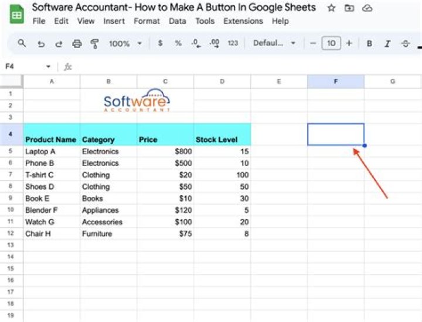Viewport: 422px width, 322px height.
Task: Redo the last action
Action: point(59,43)
